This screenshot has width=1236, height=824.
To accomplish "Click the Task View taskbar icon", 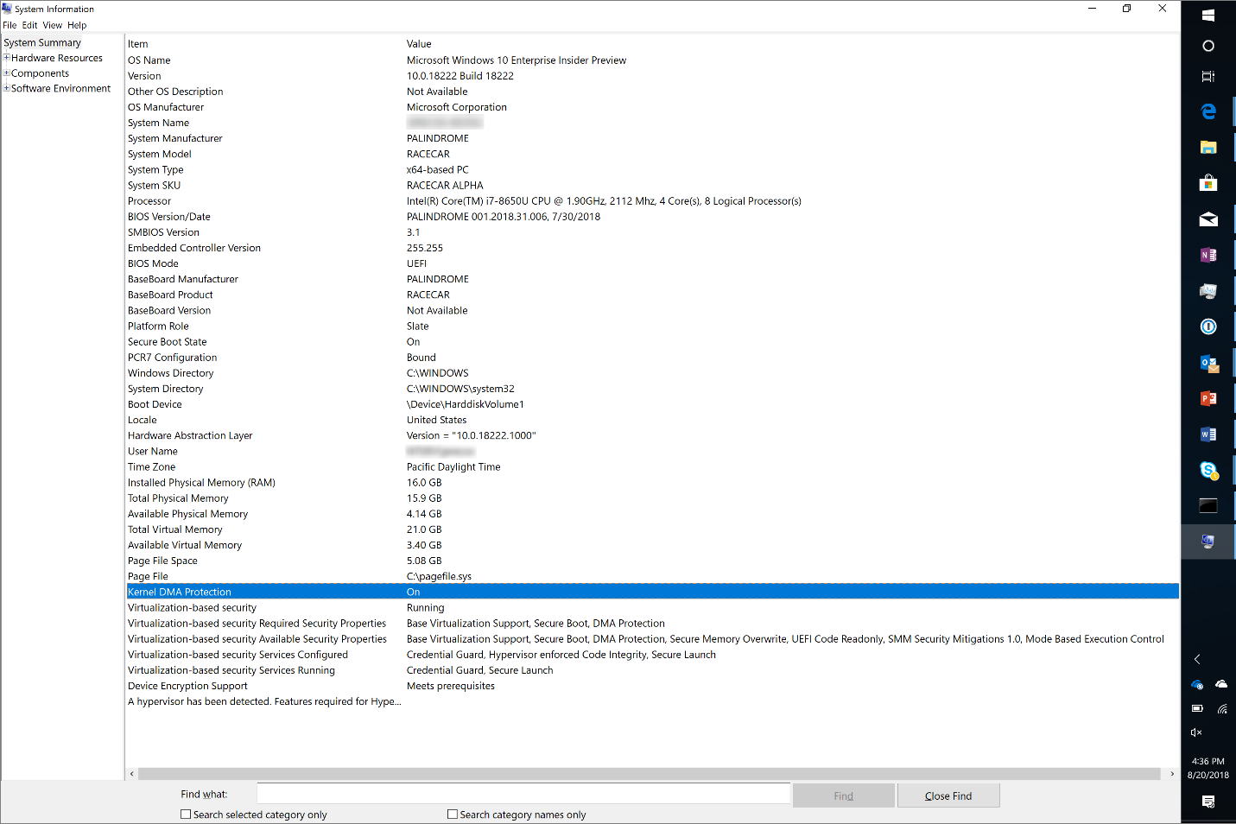I will pos(1208,77).
